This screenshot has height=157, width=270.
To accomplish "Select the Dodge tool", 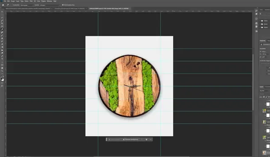I will [x=2, y=53].
